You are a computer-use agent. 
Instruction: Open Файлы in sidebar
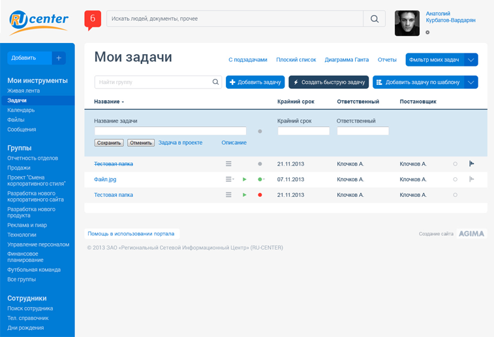click(x=16, y=119)
